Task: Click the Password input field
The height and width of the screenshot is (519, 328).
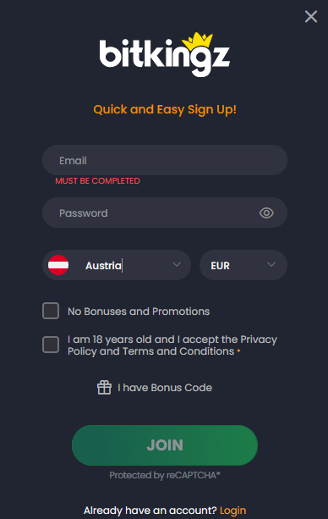Action: coord(165,213)
